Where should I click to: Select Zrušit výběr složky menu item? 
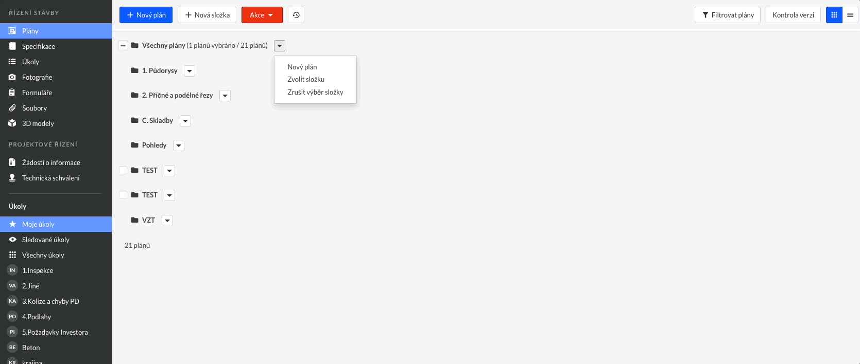click(315, 92)
